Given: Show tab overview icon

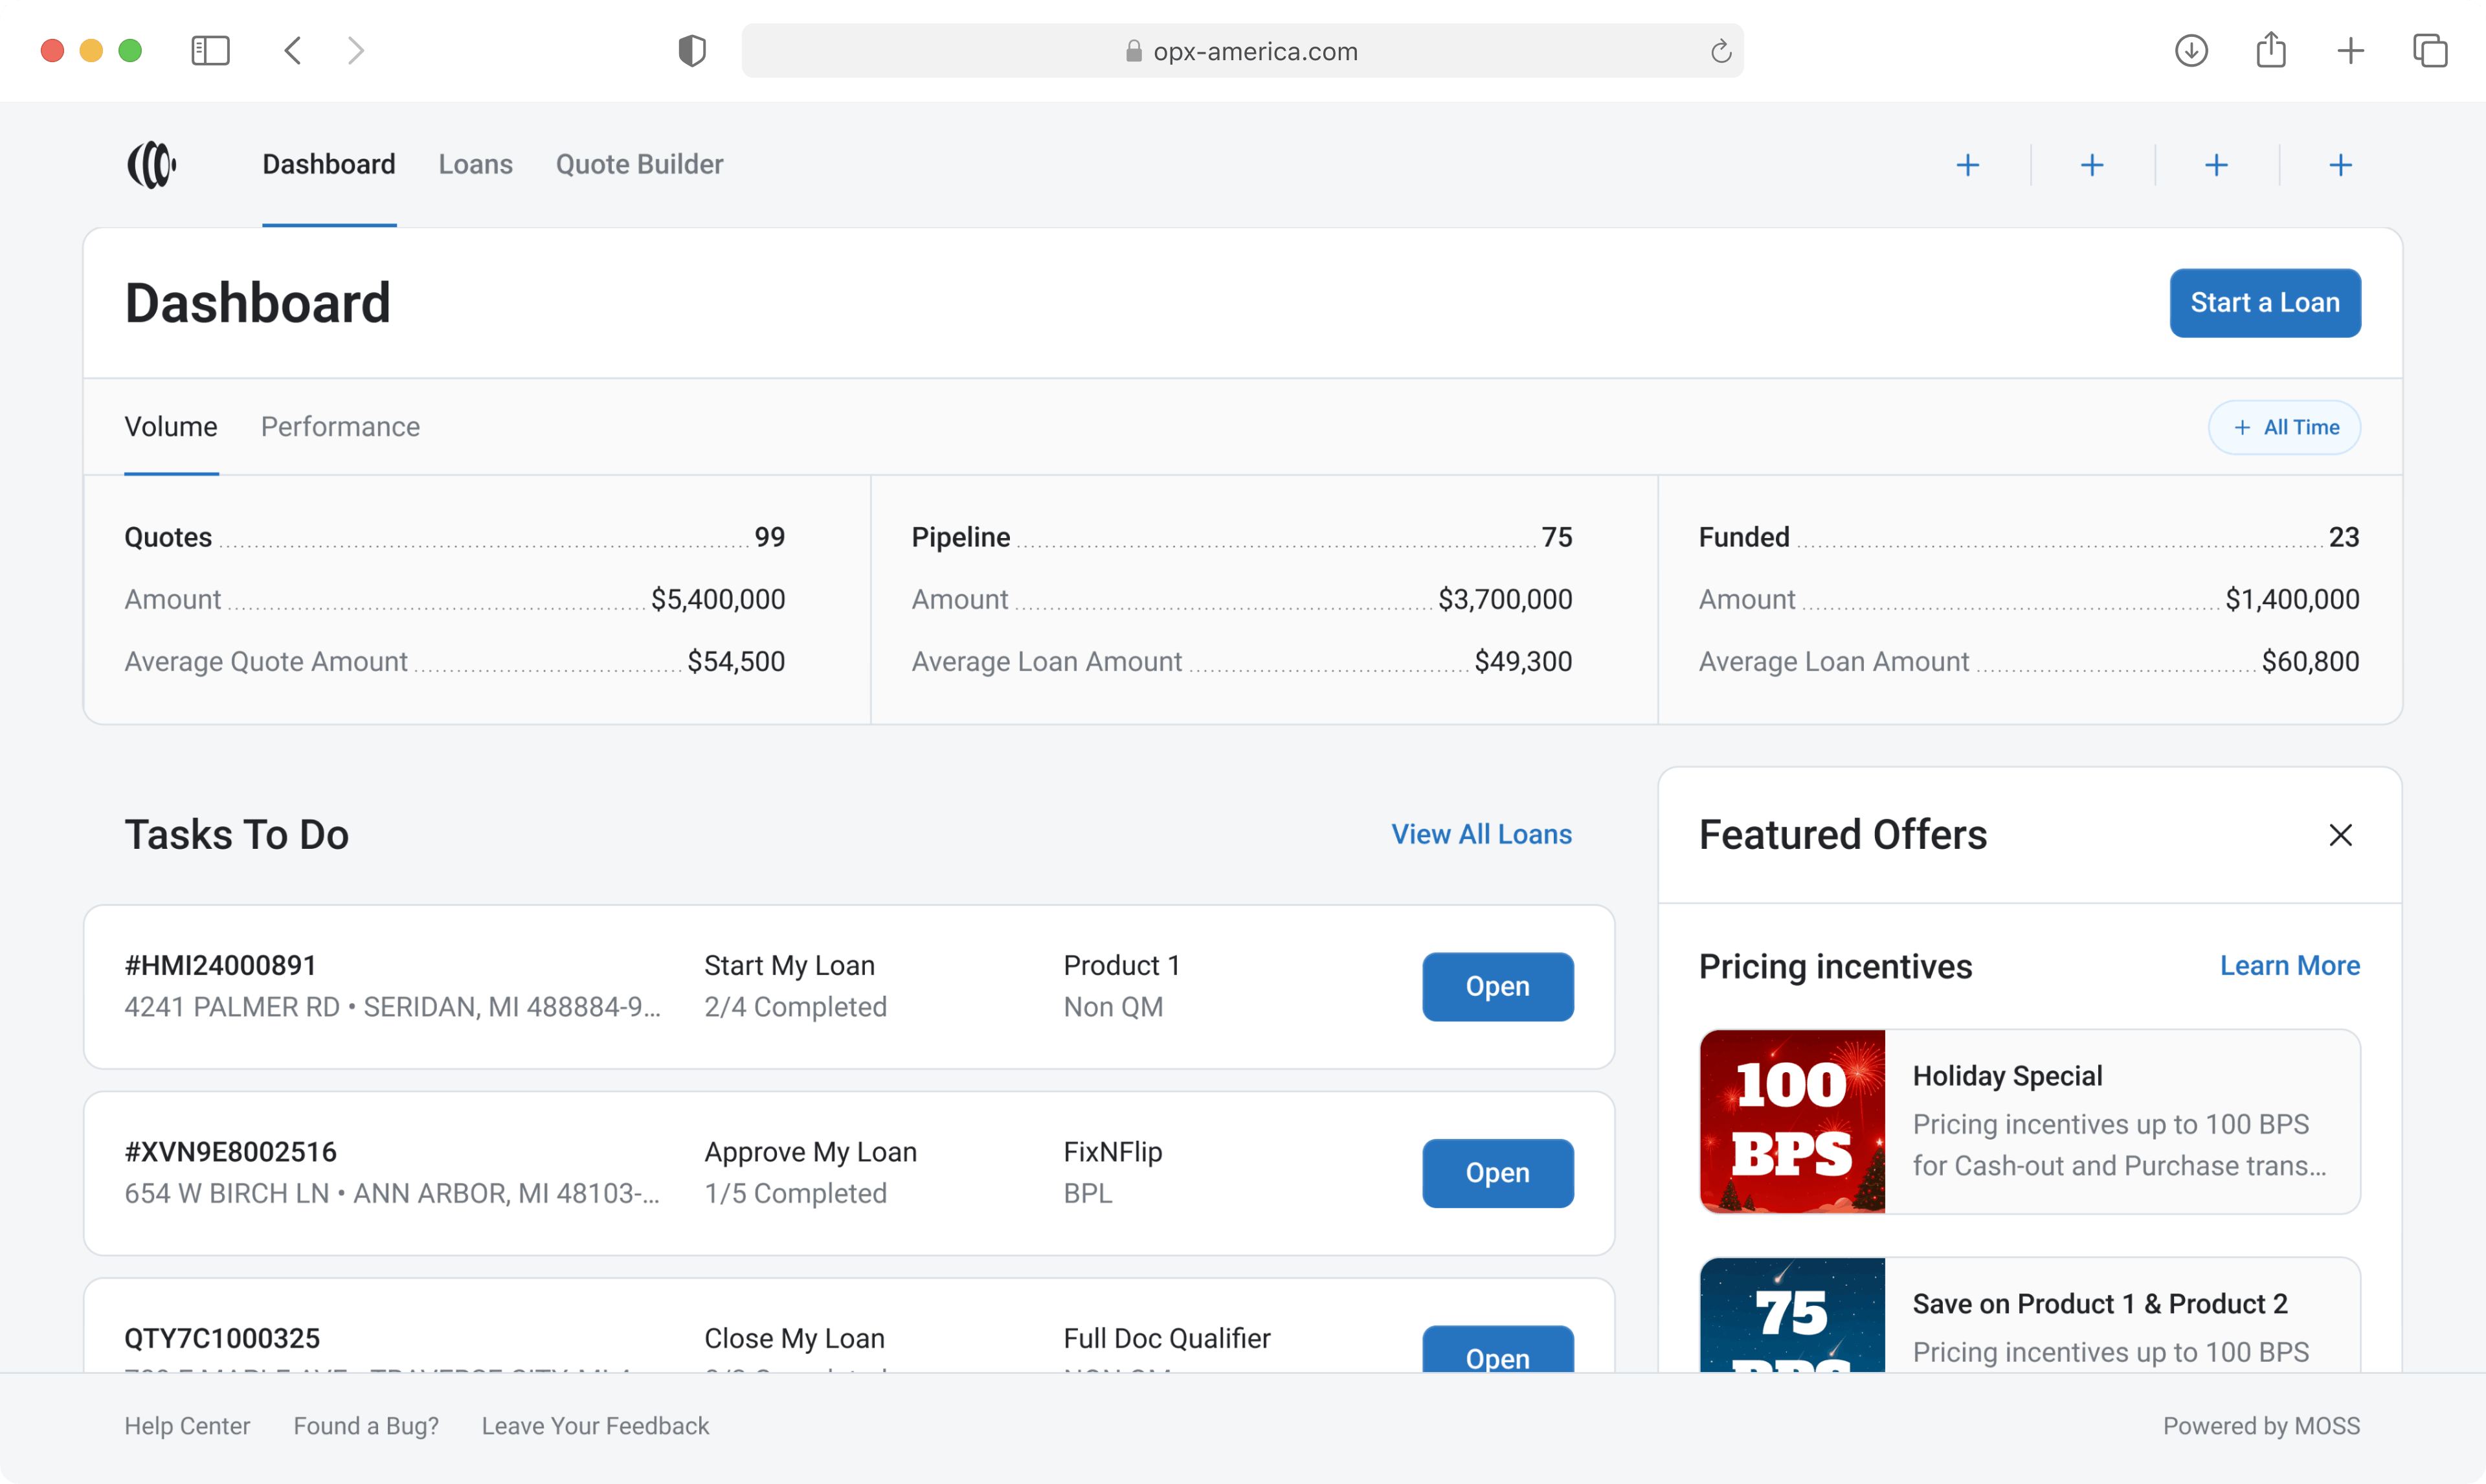Looking at the screenshot, I should pos(2430,50).
